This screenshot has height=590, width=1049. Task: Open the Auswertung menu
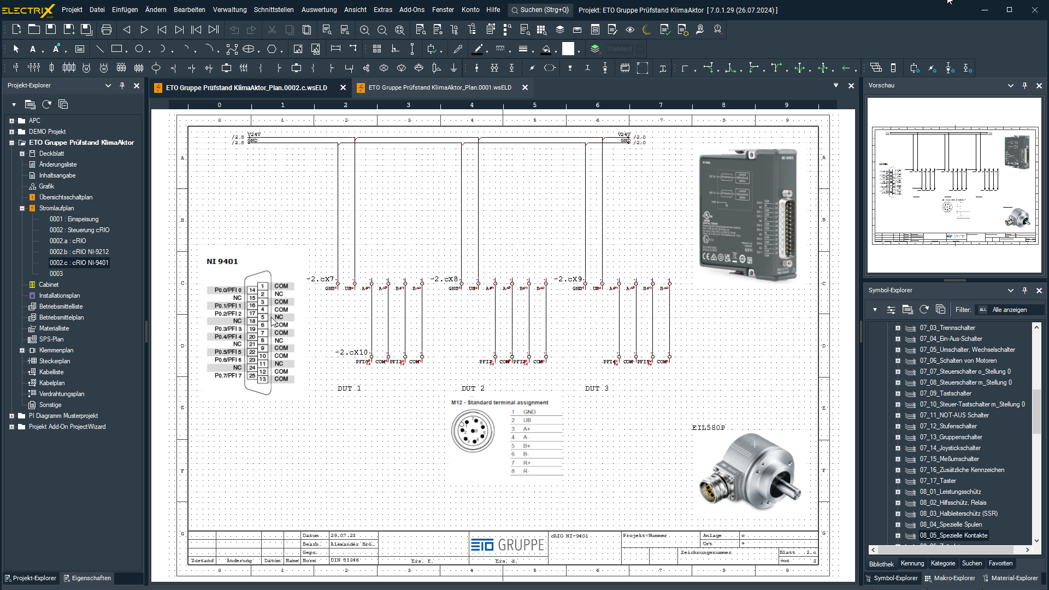pyautogui.click(x=319, y=10)
